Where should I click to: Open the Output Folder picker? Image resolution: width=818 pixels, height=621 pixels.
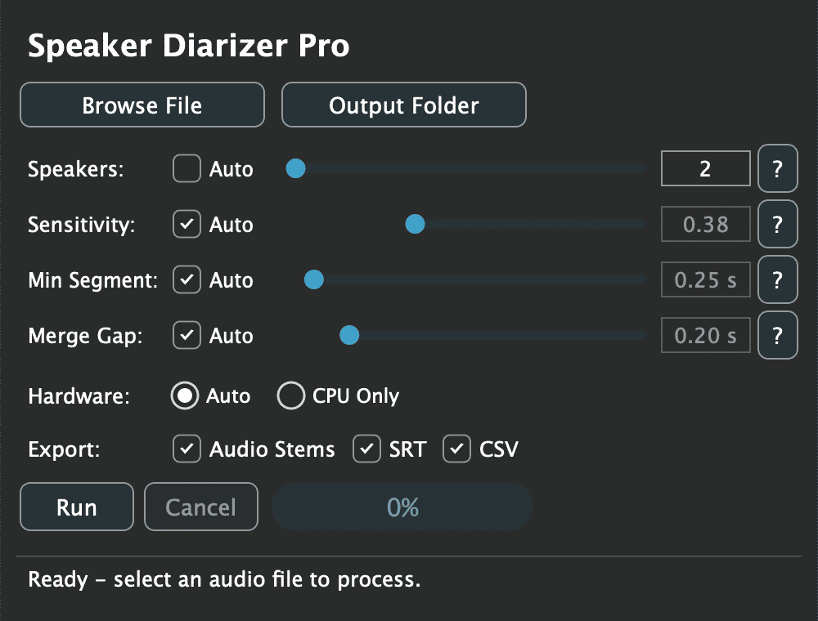point(403,105)
